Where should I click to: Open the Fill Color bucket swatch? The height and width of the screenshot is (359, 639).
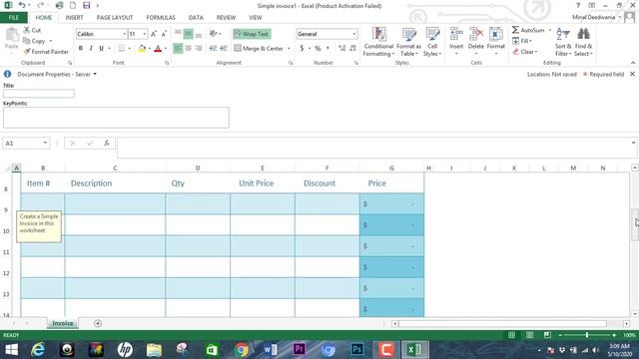142,49
